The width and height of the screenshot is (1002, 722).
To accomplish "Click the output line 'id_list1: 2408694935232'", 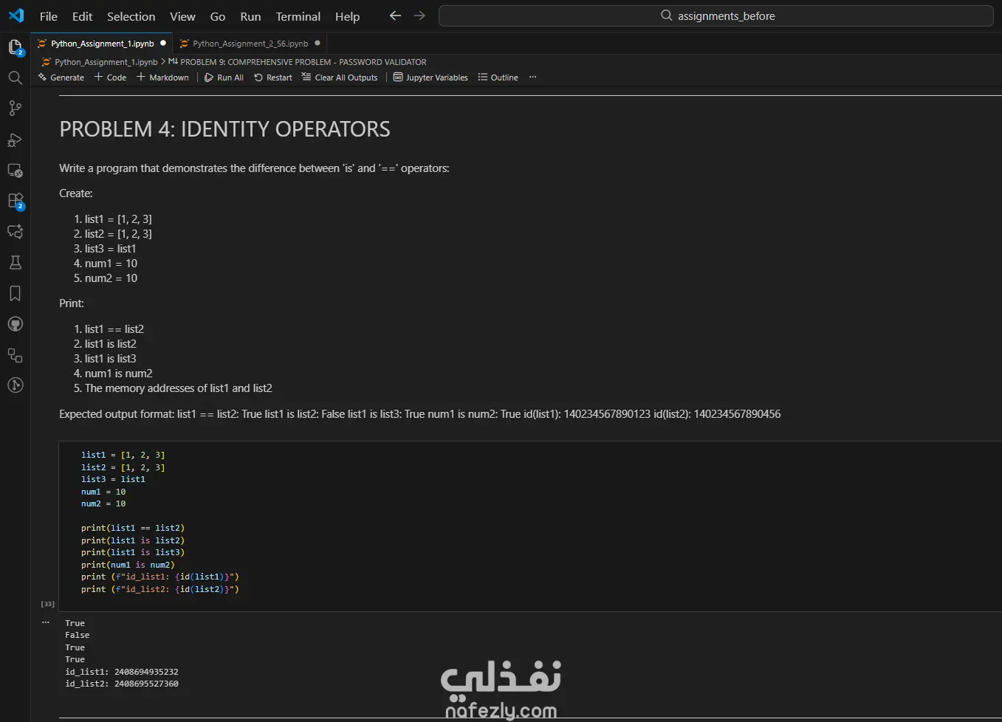I will tap(122, 672).
